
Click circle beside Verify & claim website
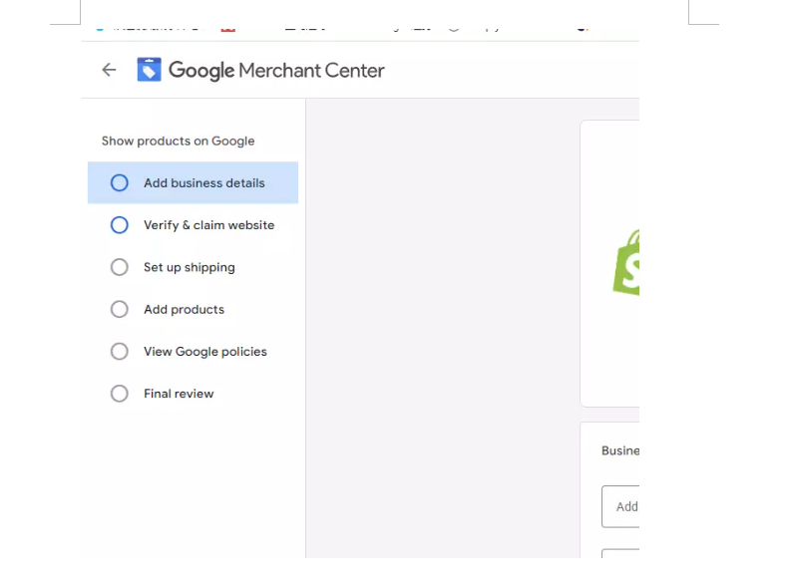[x=120, y=225]
